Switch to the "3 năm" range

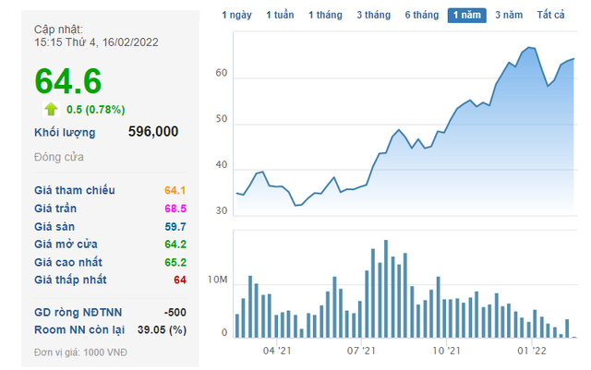tap(511, 15)
